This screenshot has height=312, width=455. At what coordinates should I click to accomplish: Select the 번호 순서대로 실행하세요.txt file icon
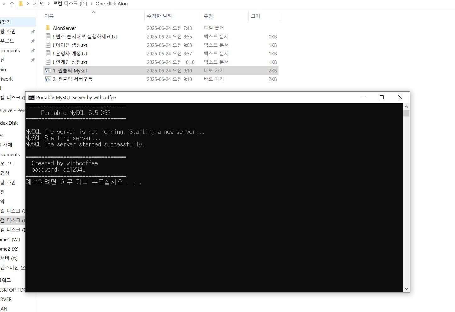tap(48, 37)
